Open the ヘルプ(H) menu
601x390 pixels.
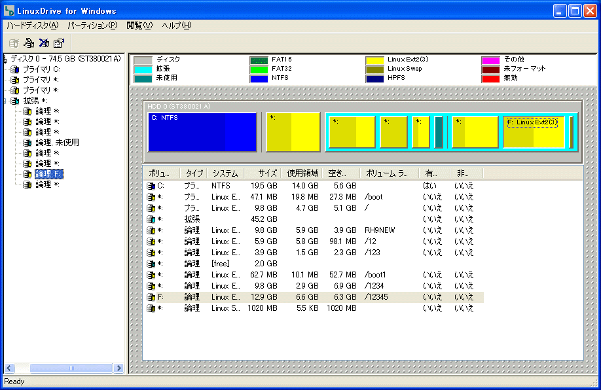coord(176,26)
